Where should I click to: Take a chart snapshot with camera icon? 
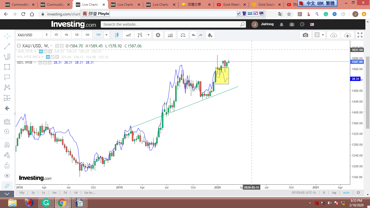click(x=305, y=35)
